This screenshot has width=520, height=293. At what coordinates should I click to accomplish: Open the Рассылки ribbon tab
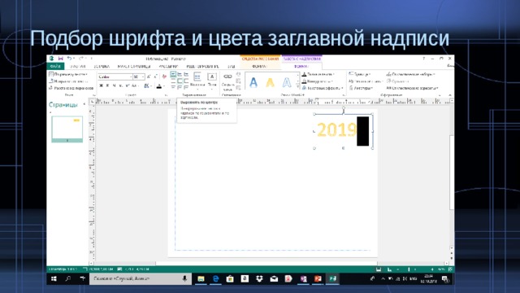(x=168, y=67)
